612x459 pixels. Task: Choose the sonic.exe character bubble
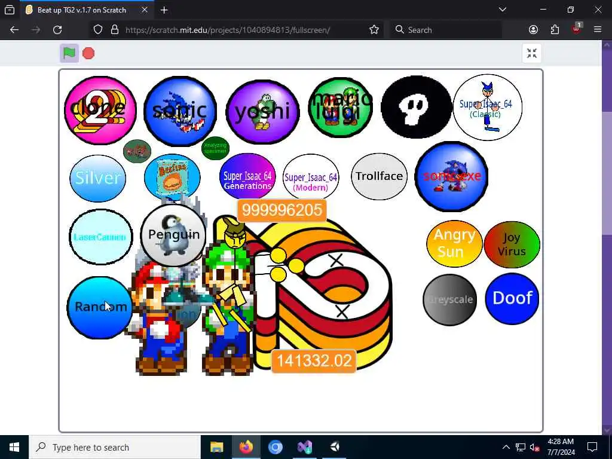tap(452, 176)
